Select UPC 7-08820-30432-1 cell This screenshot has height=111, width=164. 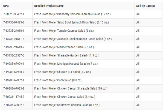(14, 14)
